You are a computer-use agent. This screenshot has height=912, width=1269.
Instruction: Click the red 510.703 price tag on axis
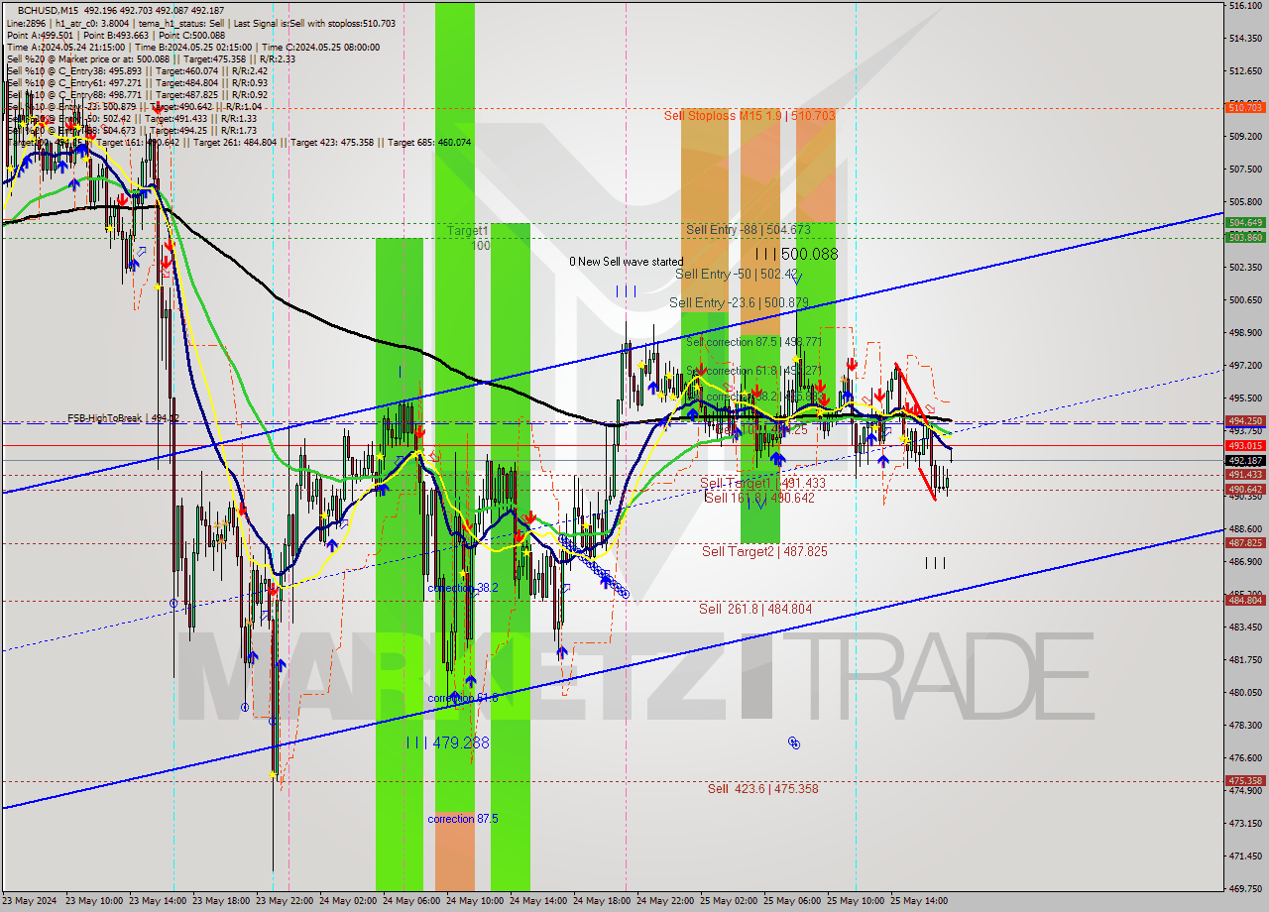click(x=1245, y=107)
